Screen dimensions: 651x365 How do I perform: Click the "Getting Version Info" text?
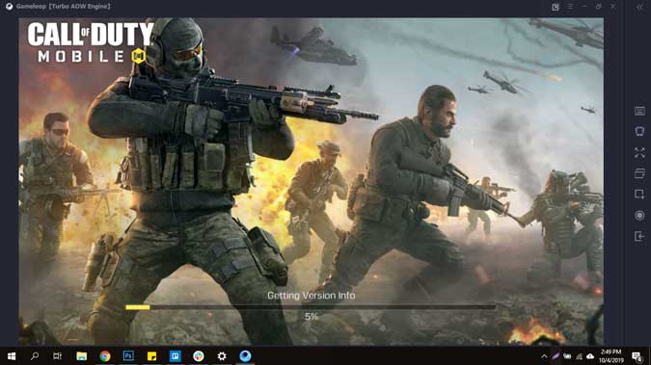[311, 296]
